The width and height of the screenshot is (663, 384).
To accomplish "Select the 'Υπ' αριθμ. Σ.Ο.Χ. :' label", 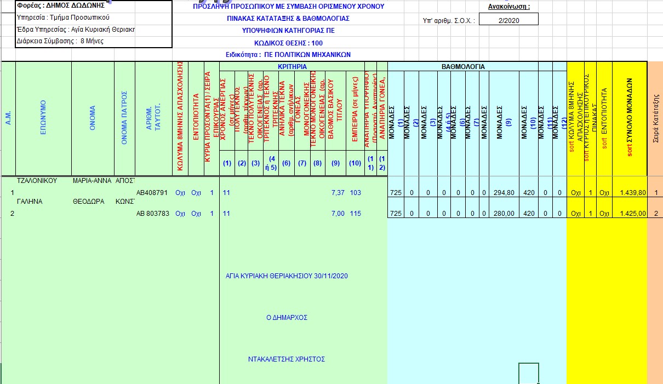I will tap(449, 20).
